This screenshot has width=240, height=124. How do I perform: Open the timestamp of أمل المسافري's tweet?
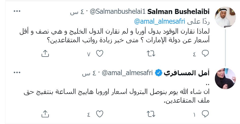90,73
